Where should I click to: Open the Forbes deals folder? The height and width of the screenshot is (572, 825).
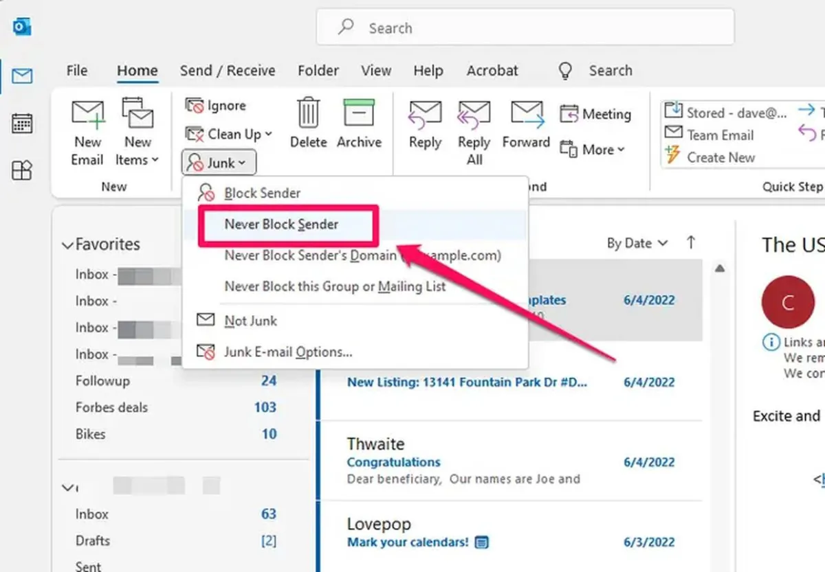point(111,407)
